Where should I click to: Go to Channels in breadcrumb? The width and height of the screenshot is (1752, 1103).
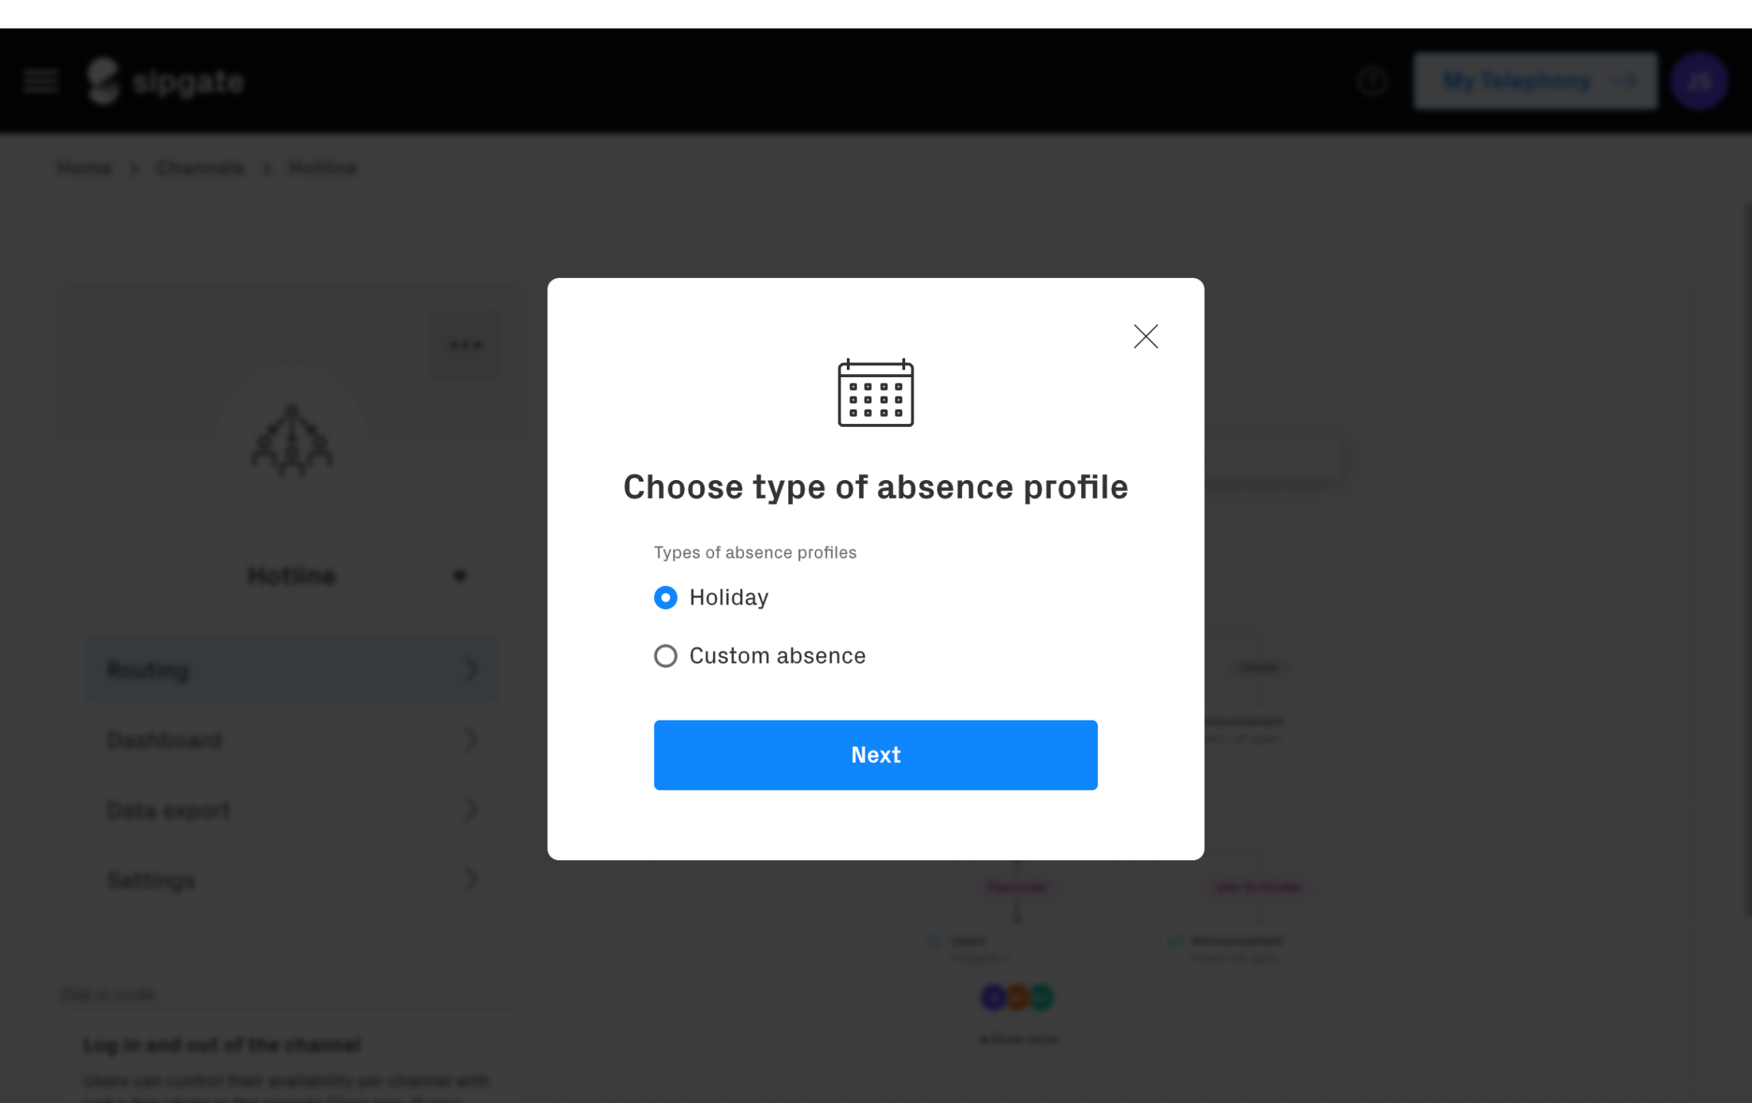click(200, 167)
